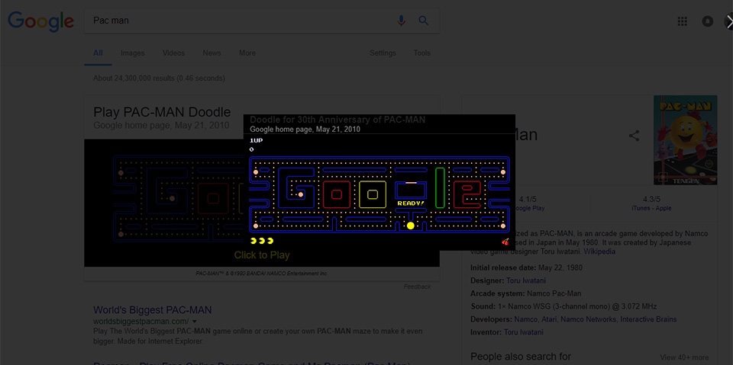
Task: Click the cherry fruit icon in the game
Action: (x=505, y=242)
